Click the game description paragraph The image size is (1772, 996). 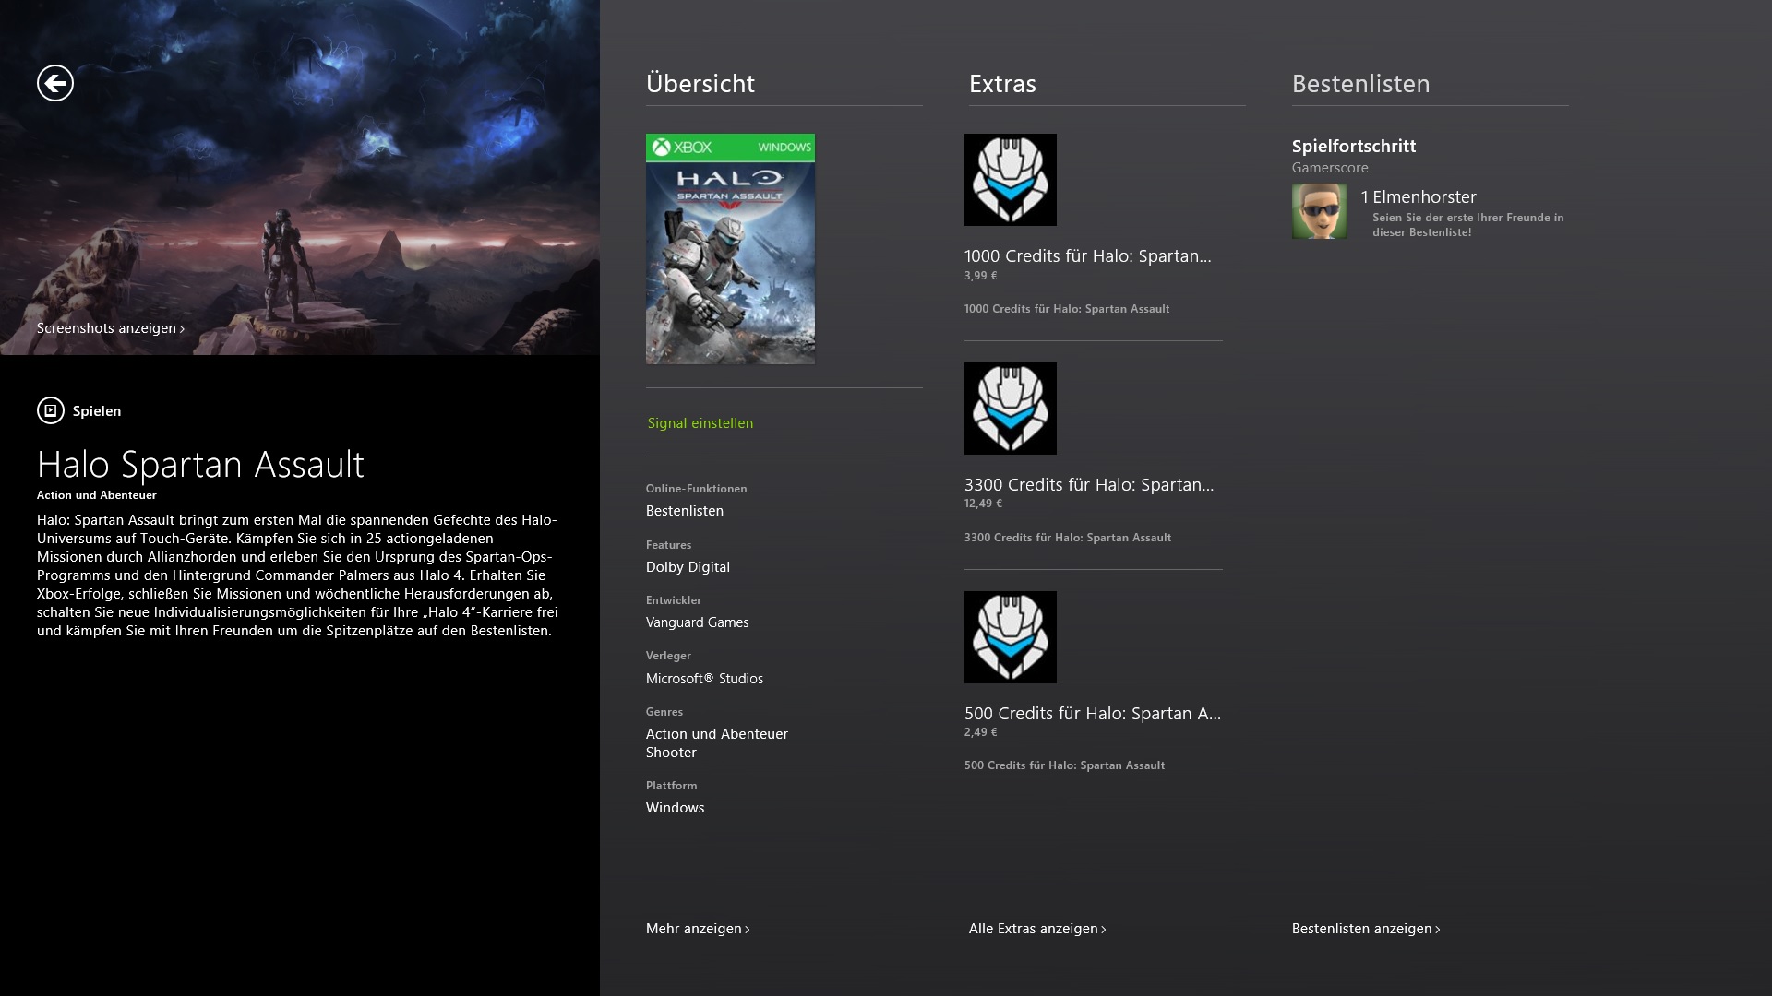tap(297, 575)
